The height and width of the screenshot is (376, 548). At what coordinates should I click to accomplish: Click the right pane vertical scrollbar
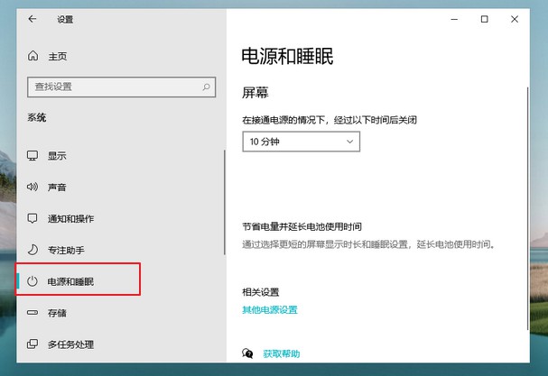[x=527, y=208]
